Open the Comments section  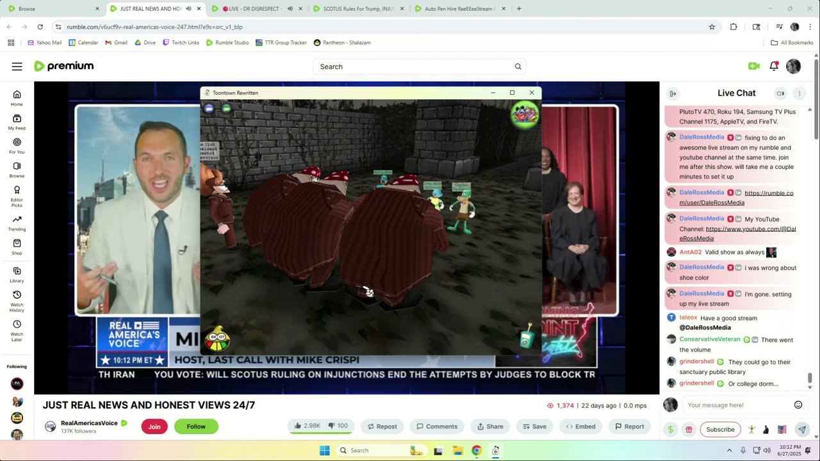coord(437,426)
